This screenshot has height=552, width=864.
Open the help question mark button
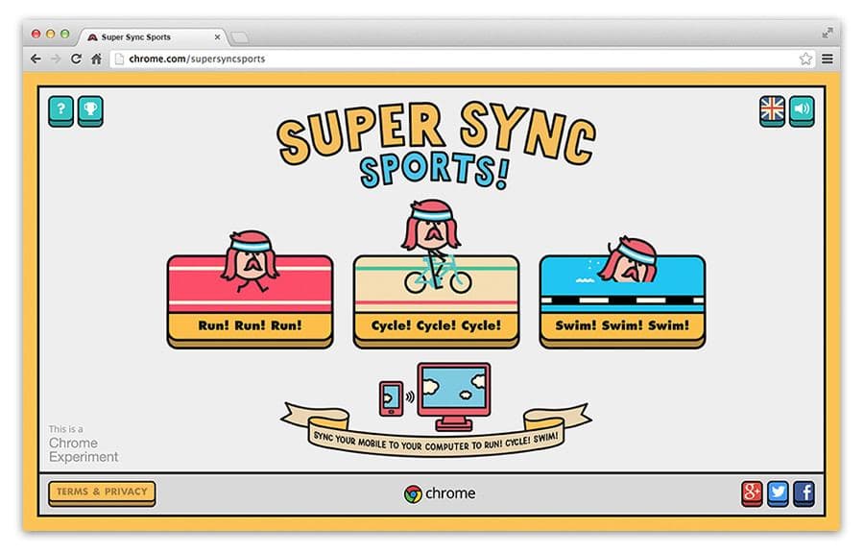(60, 110)
